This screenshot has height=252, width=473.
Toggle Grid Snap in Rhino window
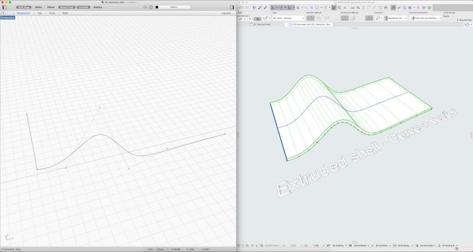pyautogui.click(x=24, y=7)
